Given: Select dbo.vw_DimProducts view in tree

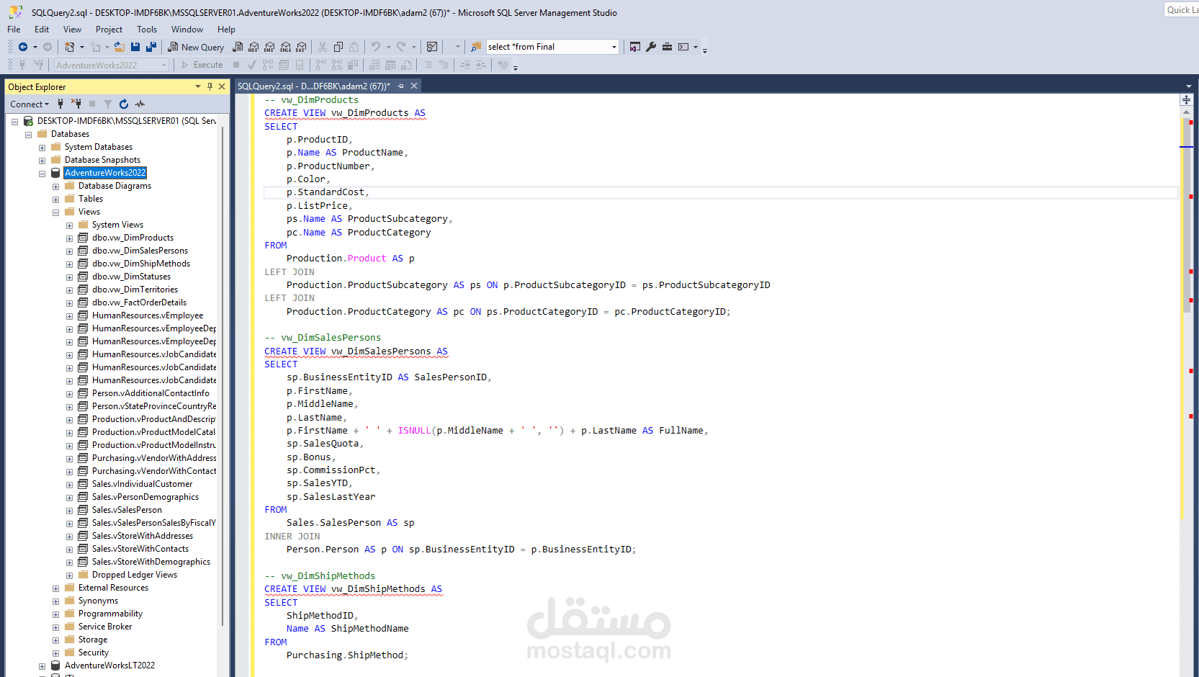Looking at the screenshot, I should click(x=133, y=238).
